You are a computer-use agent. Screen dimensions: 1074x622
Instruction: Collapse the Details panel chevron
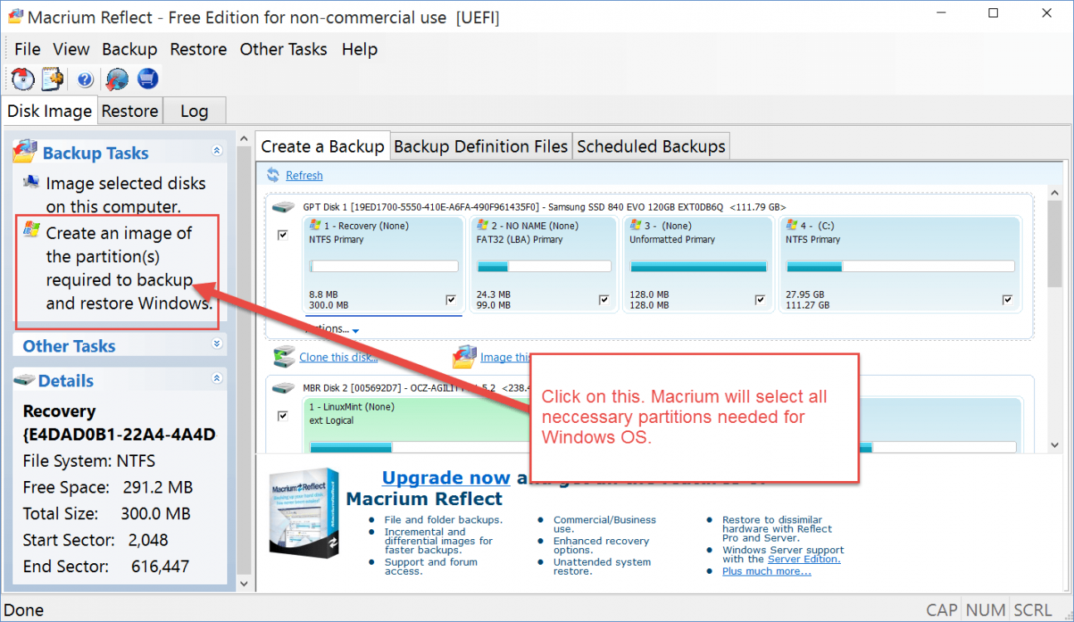(x=216, y=379)
